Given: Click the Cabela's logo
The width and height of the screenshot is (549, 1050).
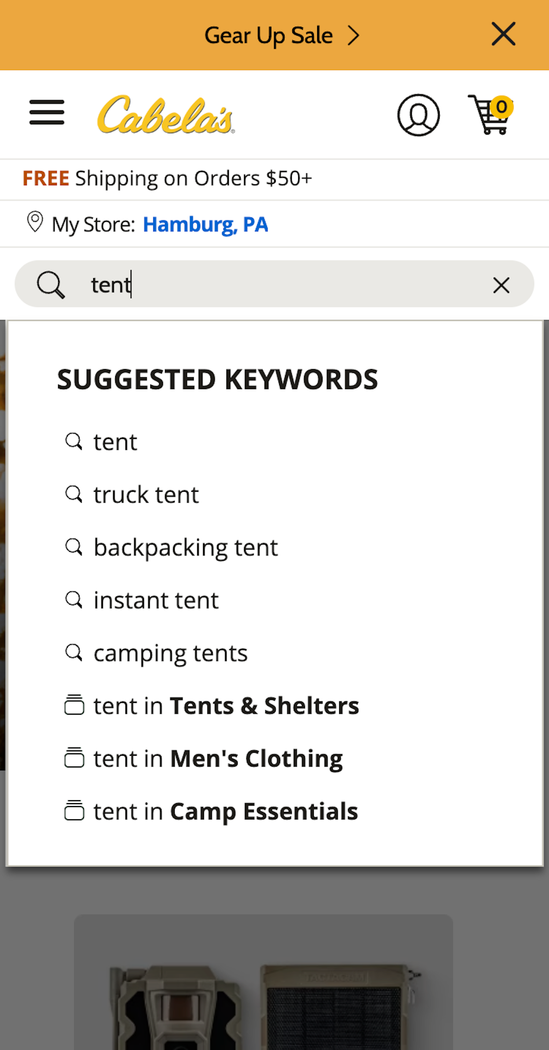Looking at the screenshot, I should point(166,114).
